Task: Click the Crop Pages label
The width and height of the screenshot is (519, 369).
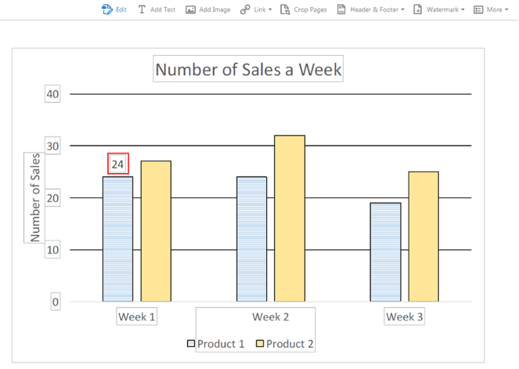Action: tap(310, 10)
